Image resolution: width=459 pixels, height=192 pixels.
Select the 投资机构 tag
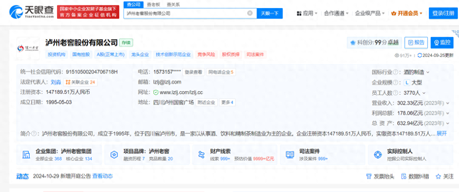pos(57,55)
